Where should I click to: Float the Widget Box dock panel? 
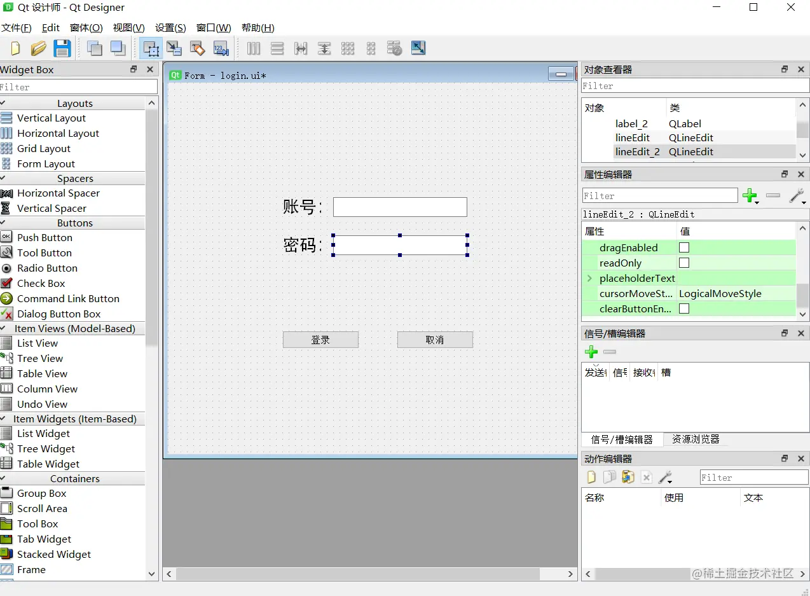pos(134,69)
